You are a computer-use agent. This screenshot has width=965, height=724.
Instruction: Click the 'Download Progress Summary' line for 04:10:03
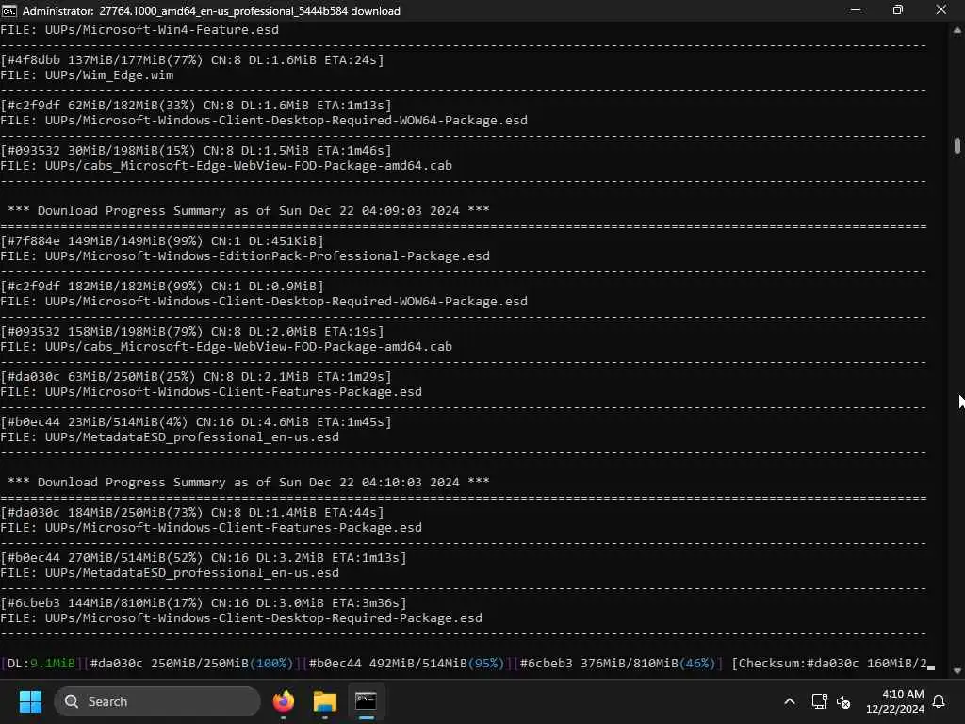[x=249, y=482]
